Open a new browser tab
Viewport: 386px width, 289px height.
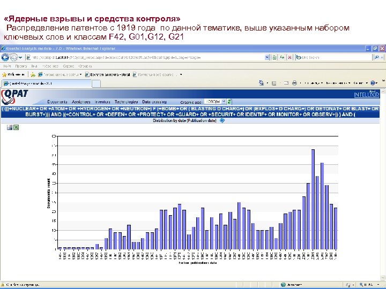coord(96,83)
